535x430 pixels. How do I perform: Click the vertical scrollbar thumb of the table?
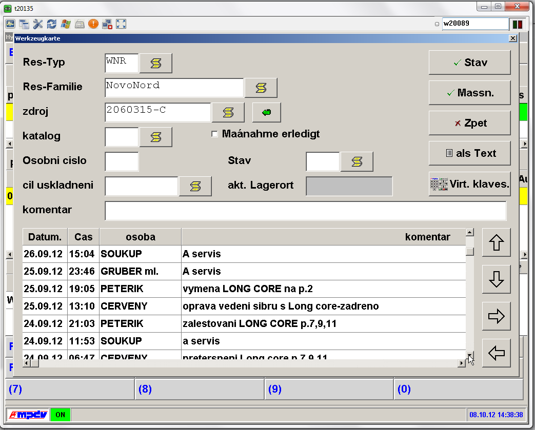pyautogui.click(x=470, y=251)
